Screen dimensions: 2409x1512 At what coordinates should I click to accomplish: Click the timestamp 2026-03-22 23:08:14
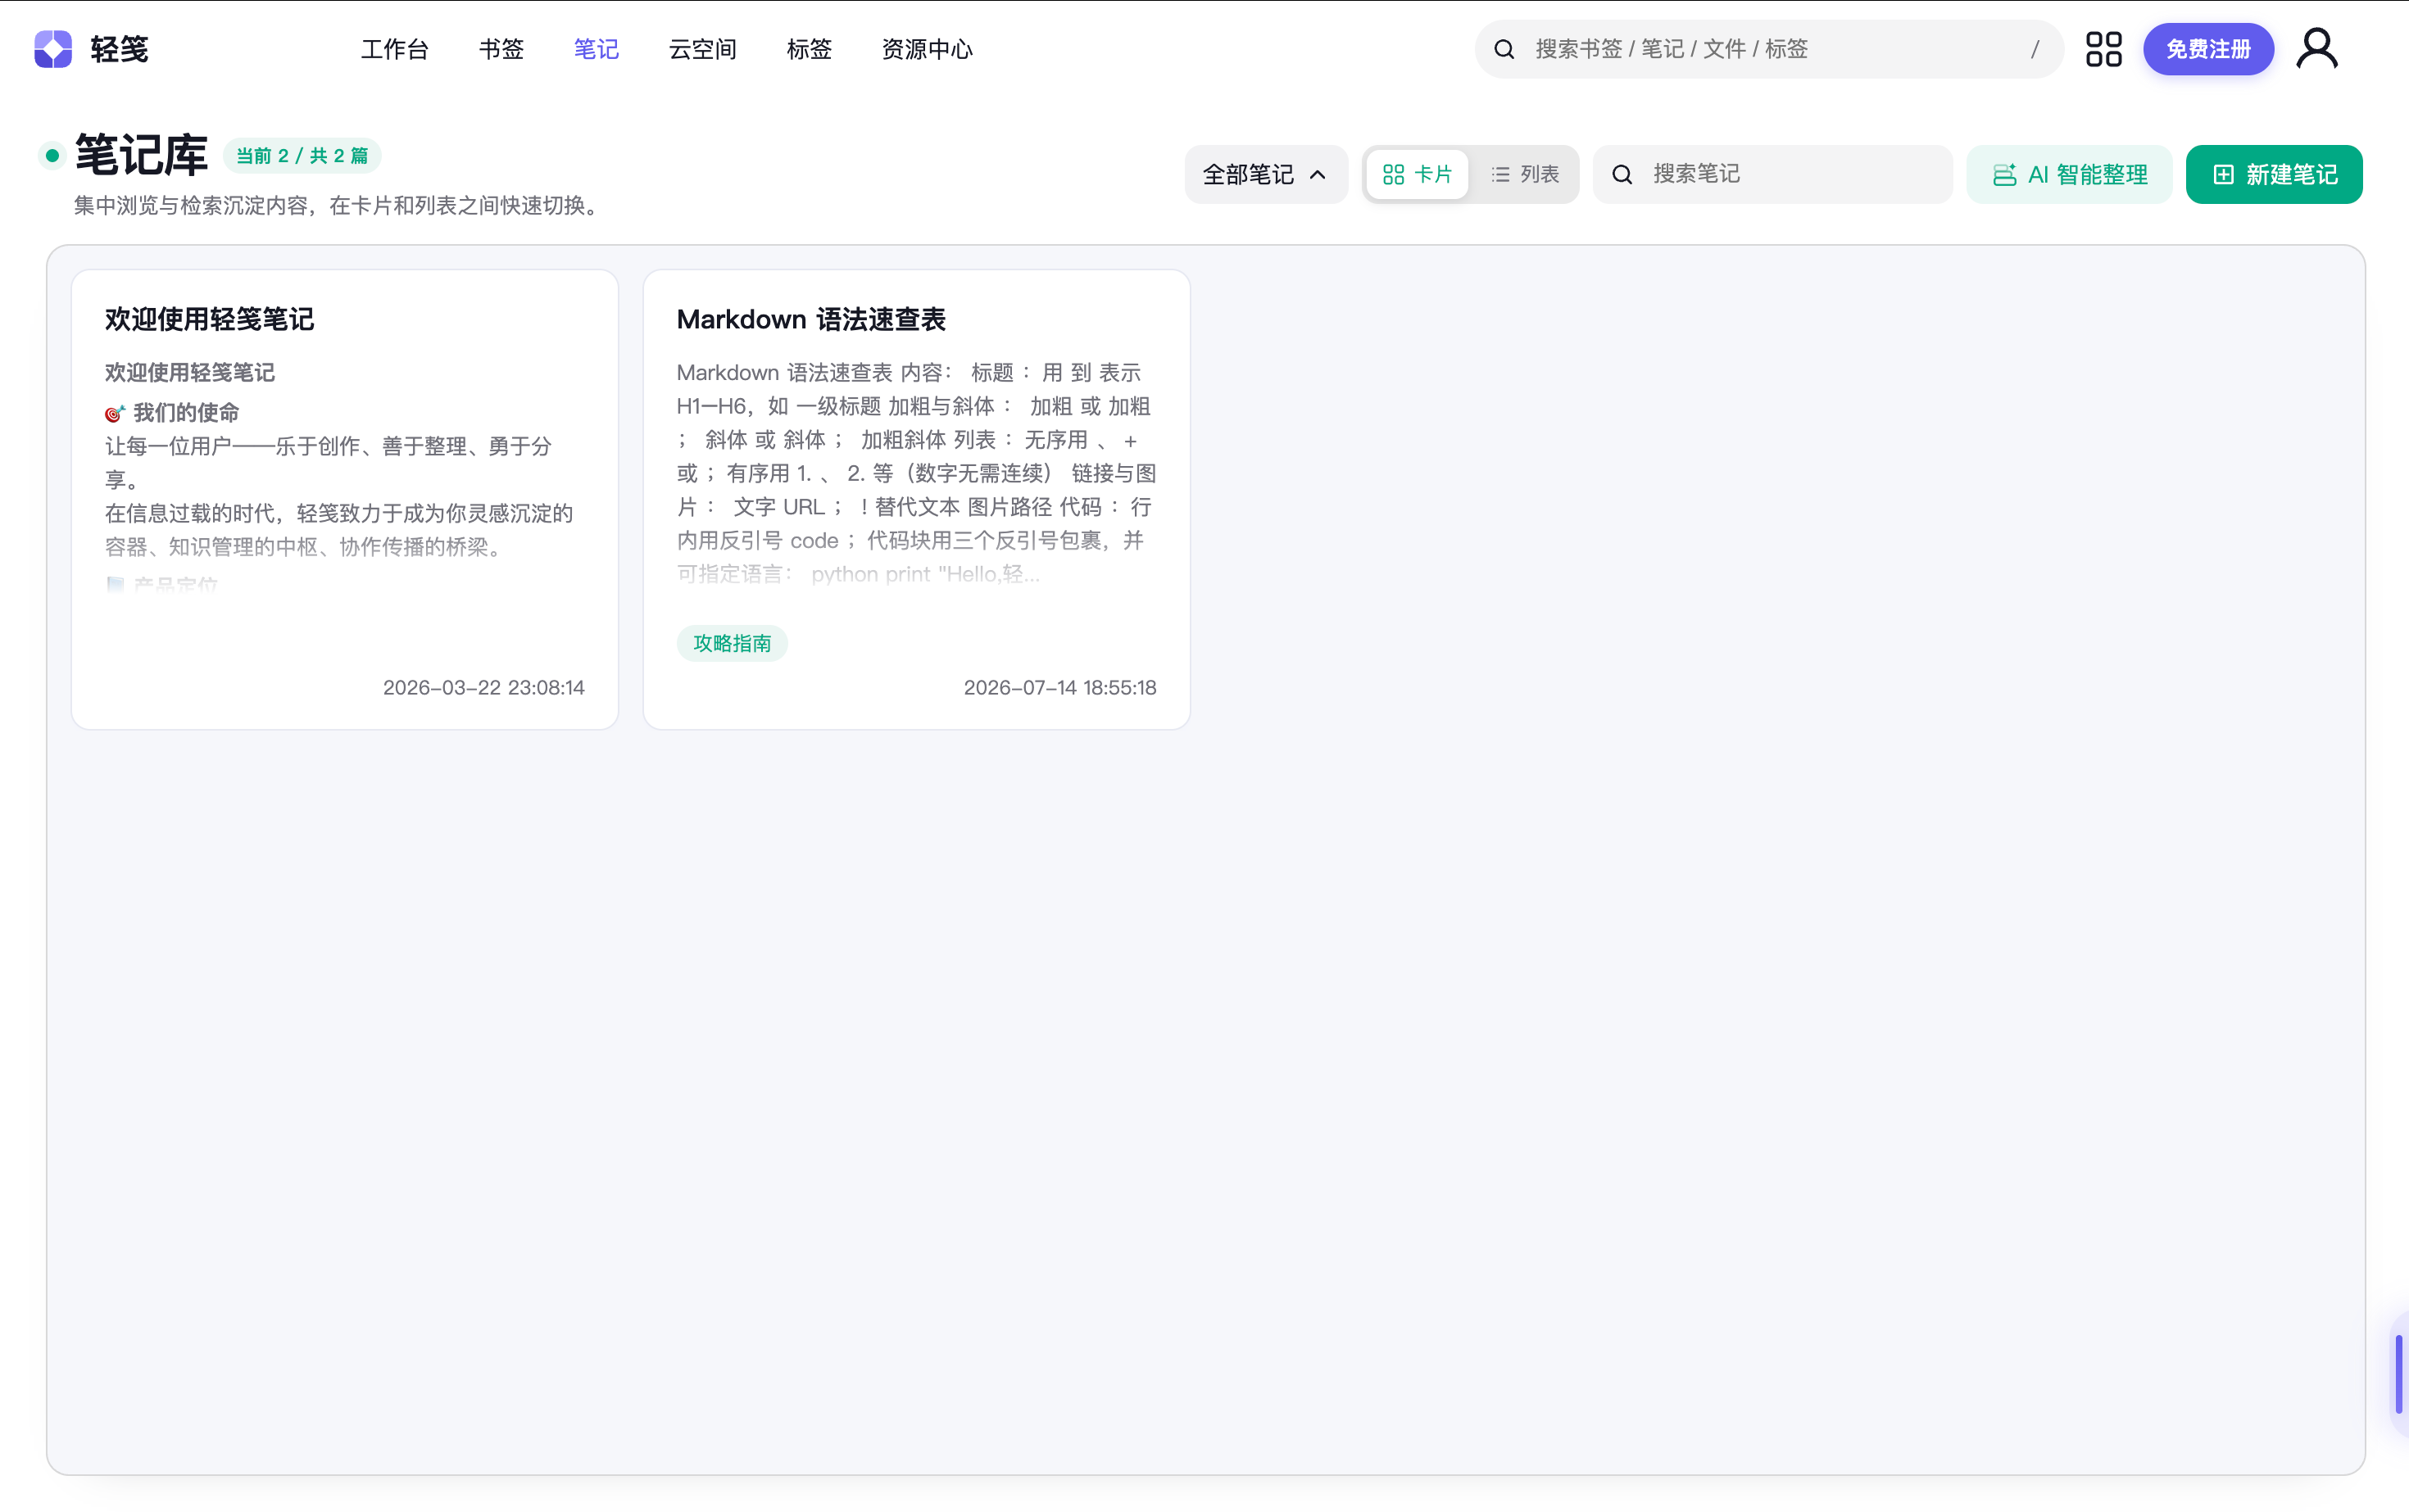pos(483,688)
